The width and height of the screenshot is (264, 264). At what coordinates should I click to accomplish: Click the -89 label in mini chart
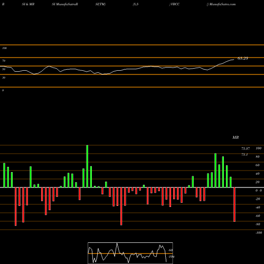171,250
